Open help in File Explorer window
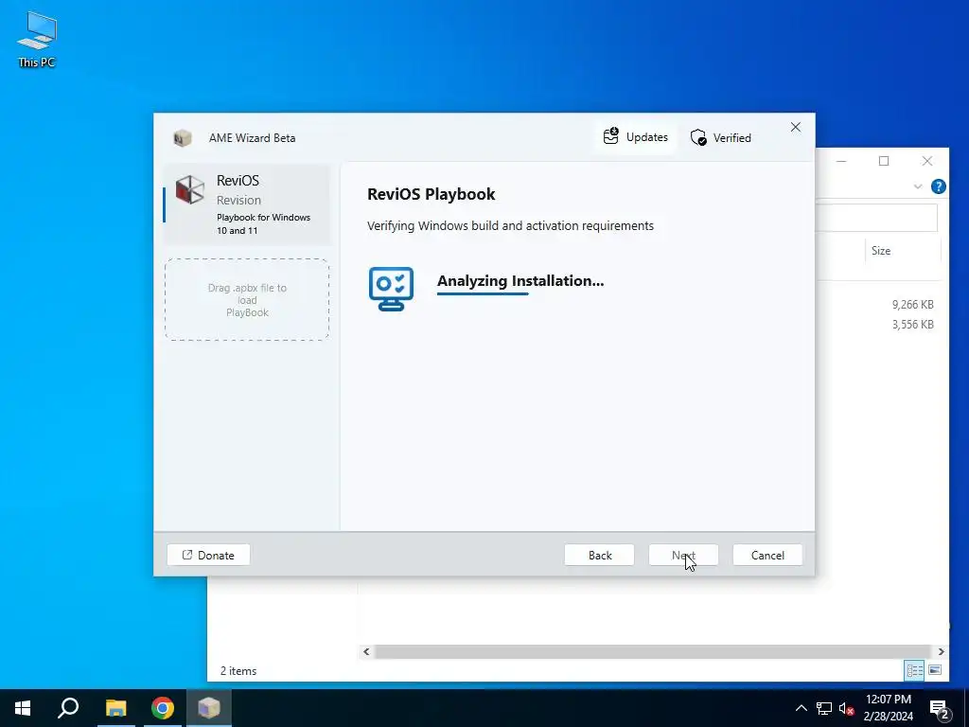Screen dimensions: 969x727 click(x=938, y=186)
